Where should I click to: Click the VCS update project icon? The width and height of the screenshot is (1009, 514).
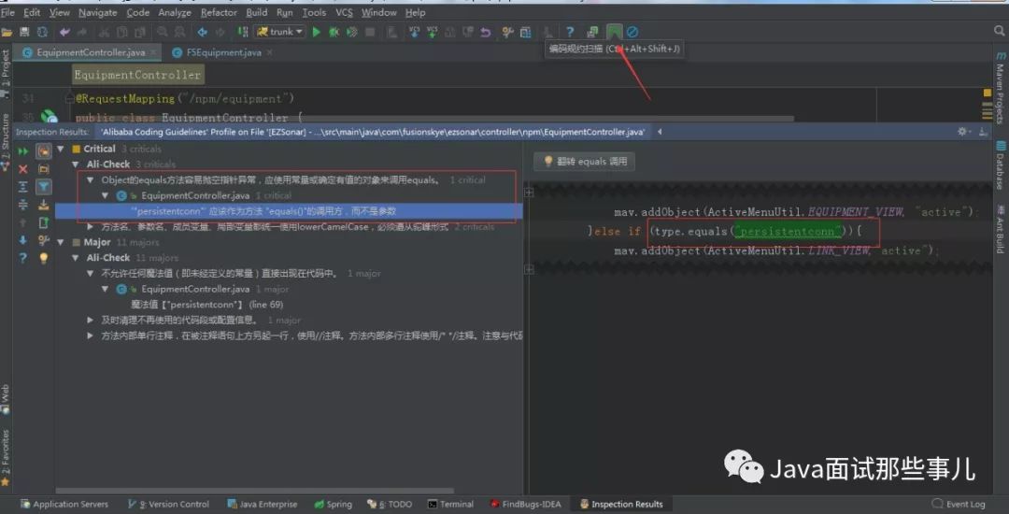point(414,32)
